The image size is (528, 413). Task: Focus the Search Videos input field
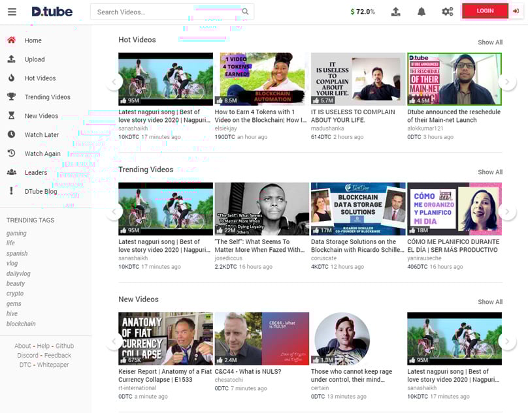pyautogui.click(x=172, y=12)
